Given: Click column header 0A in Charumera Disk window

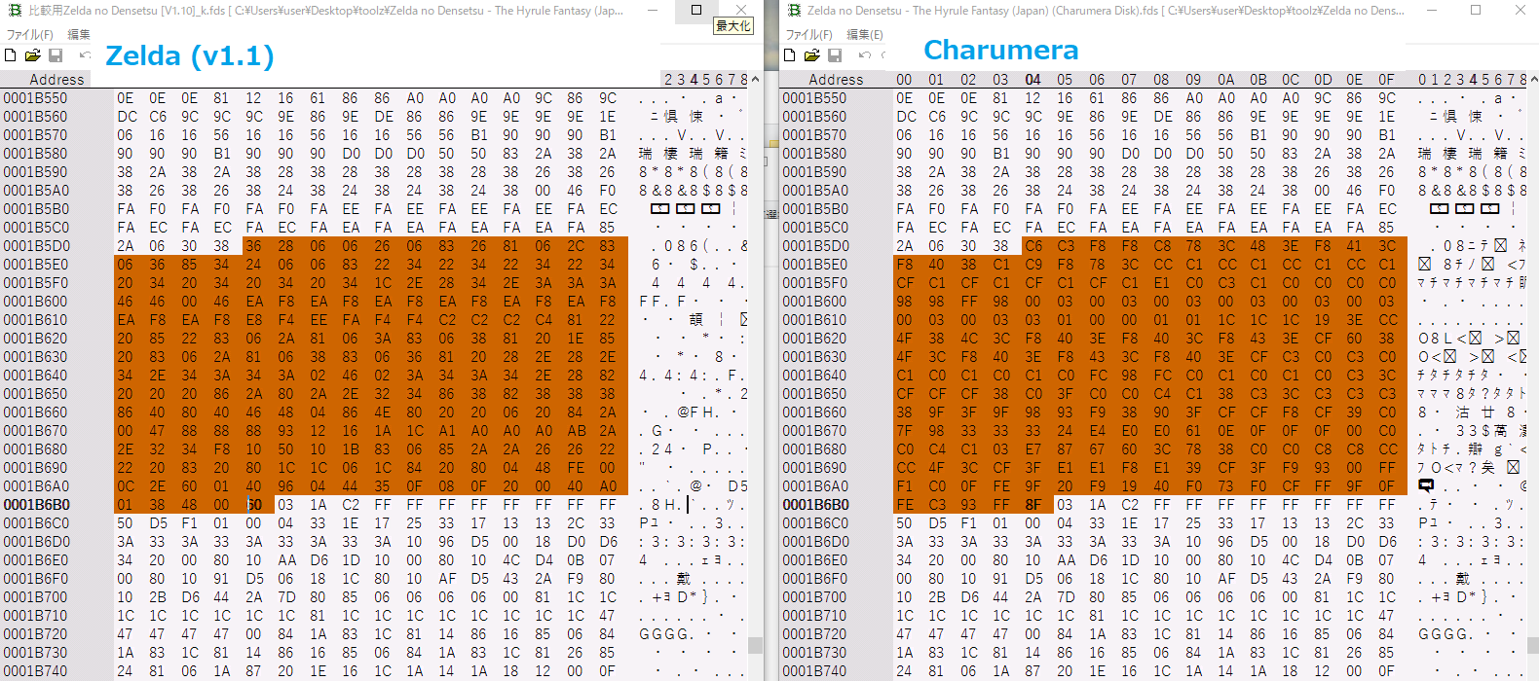Looking at the screenshot, I should (1226, 80).
